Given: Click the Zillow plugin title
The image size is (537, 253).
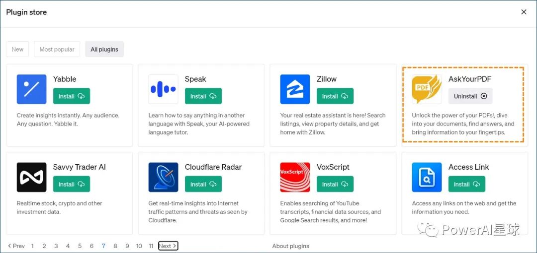Looking at the screenshot, I should pos(327,79).
